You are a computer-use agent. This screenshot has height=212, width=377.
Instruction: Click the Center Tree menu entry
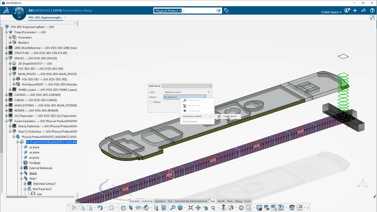pyautogui.click(x=197, y=106)
